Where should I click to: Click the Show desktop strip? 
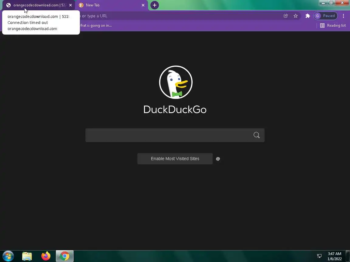click(x=348, y=256)
